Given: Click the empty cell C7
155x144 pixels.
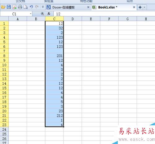Looking at the screenshot, I should pyautogui.click(x=54, y=51).
